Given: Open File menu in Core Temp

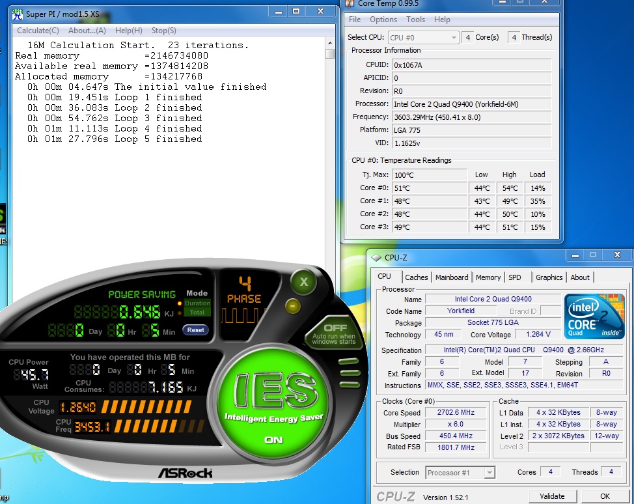Looking at the screenshot, I should coord(355,20).
